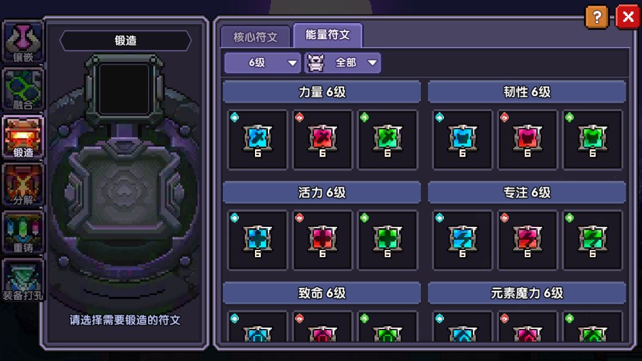Select the green 活力 6级 rune
Screen dimensions: 642x361
click(x=388, y=240)
